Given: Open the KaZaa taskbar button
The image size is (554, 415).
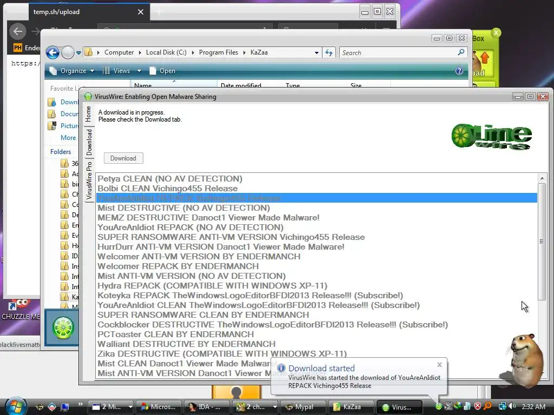Looking at the screenshot, I should pos(350,407).
